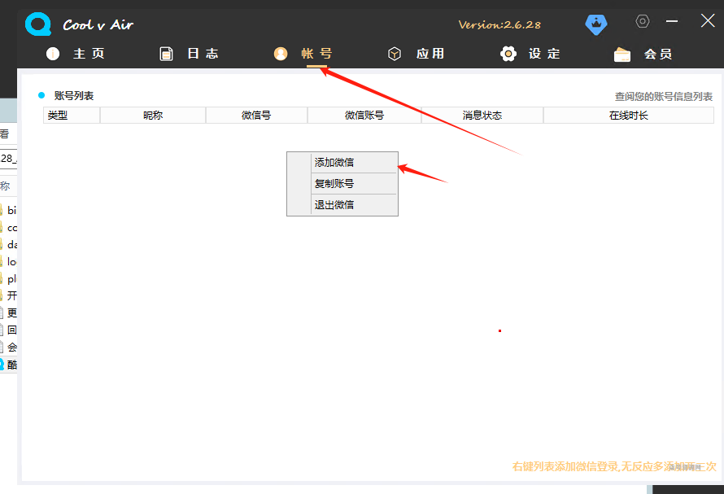Click the blue dot beside 账号列表

pyautogui.click(x=41, y=96)
